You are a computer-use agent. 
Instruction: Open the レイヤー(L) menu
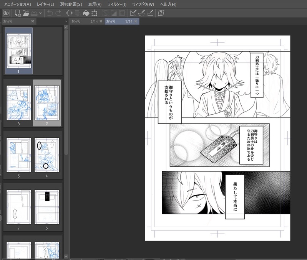pyautogui.click(x=45, y=4)
